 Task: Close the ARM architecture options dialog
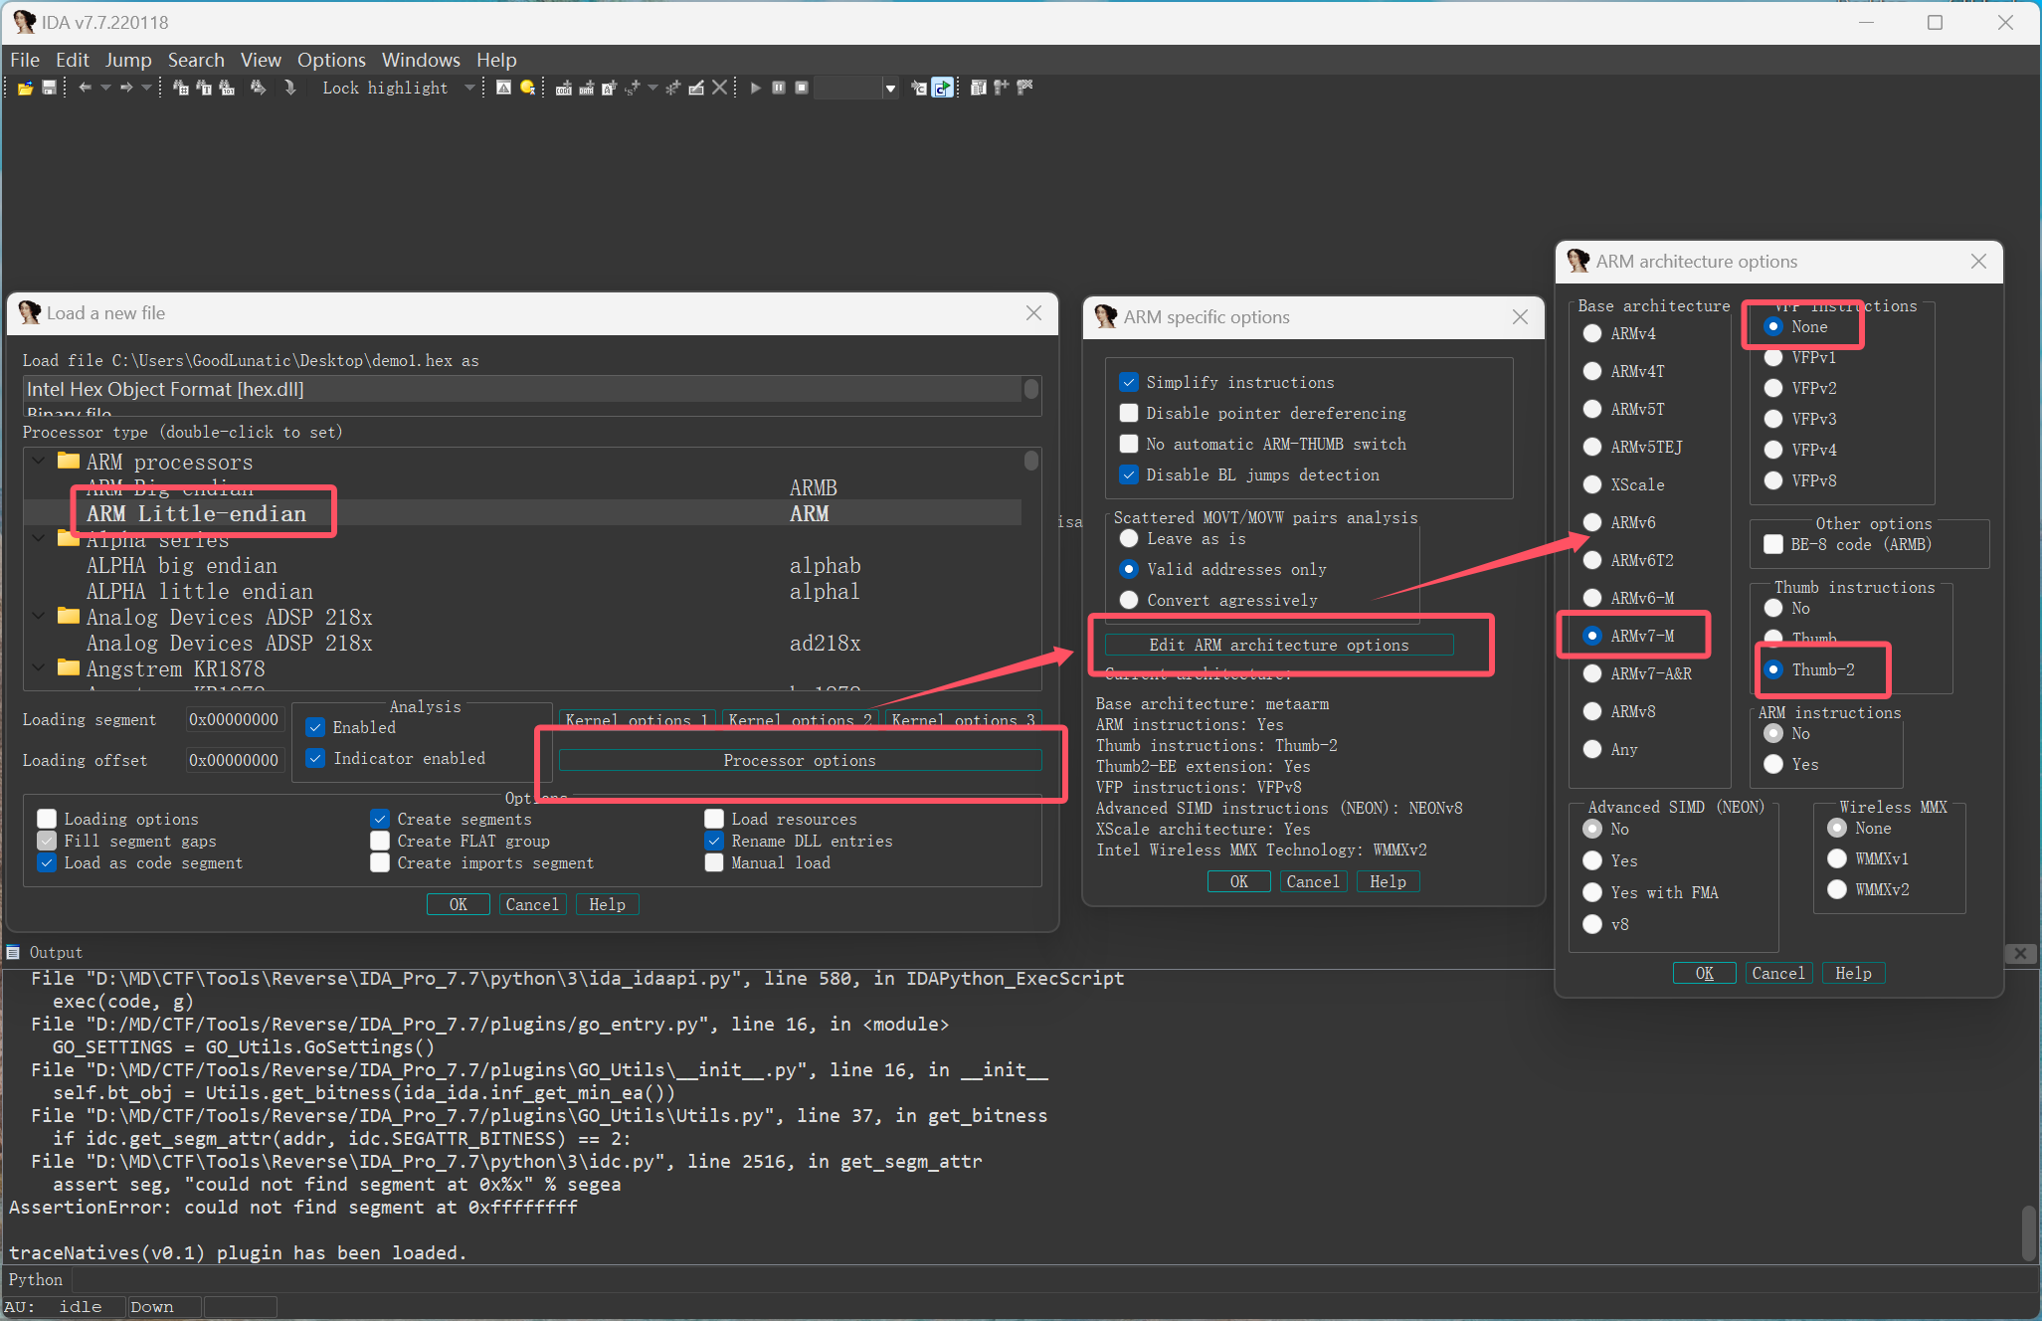pos(1978,261)
